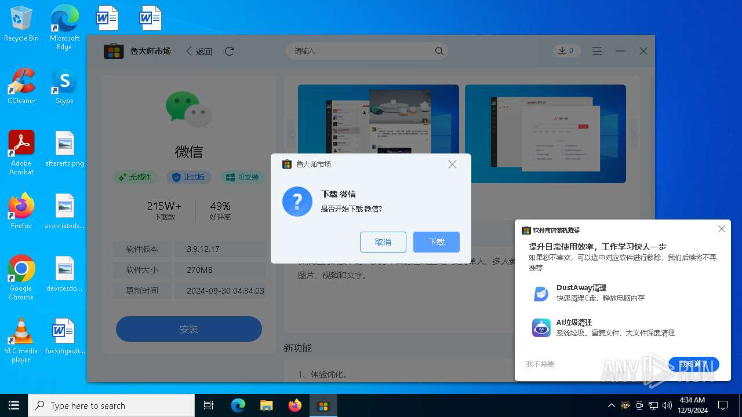742x417 pixels.
Task: Click the 返回 back button
Action: pos(199,52)
